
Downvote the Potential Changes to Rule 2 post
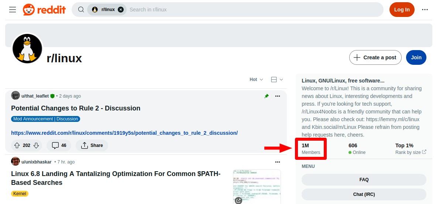tap(36, 145)
